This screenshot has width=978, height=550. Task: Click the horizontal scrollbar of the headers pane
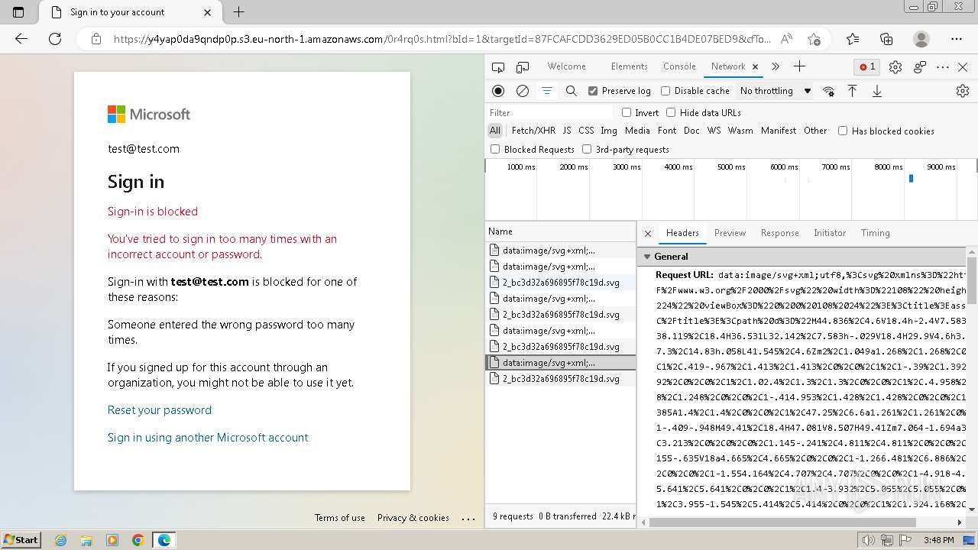point(782,522)
